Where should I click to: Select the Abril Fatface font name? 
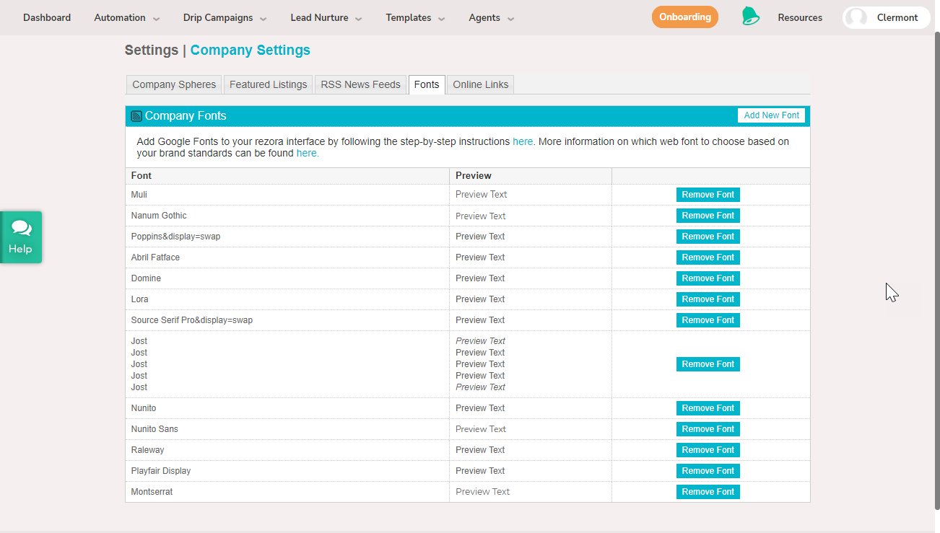click(155, 257)
